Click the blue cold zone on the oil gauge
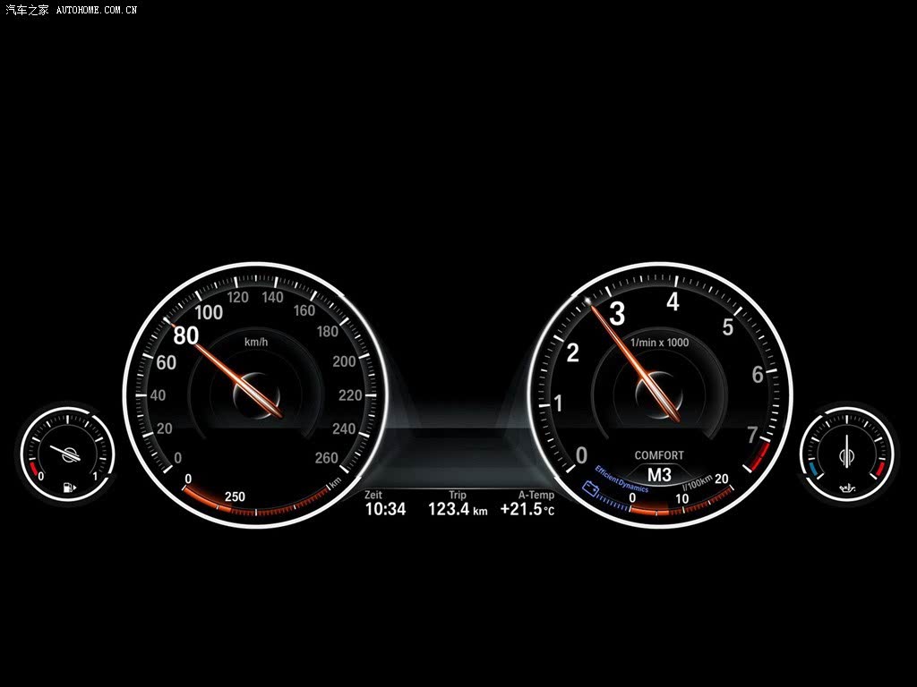The image size is (917, 687). (813, 469)
